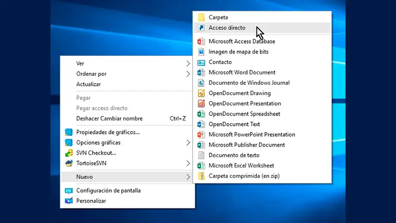The width and height of the screenshot is (396, 223).
Task: Click the Carpeta comprimida (en zip) icon
Action: pyautogui.click(x=201, y=176)
